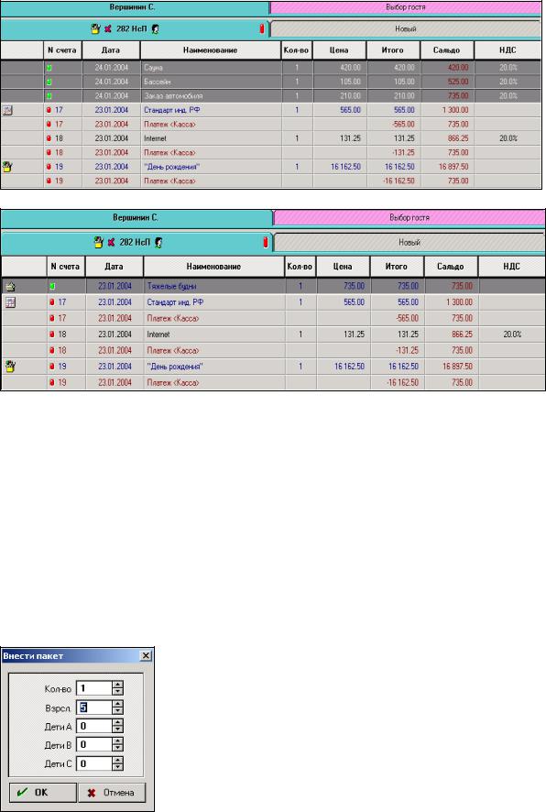The image size is (546, 812).
Task: Select the Сауна row name cell
Action: (x=211, y=68)
